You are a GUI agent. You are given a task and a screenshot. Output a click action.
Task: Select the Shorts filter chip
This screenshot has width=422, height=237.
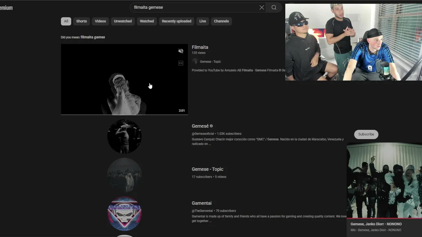pyautogui.click(x=81, y=21)
